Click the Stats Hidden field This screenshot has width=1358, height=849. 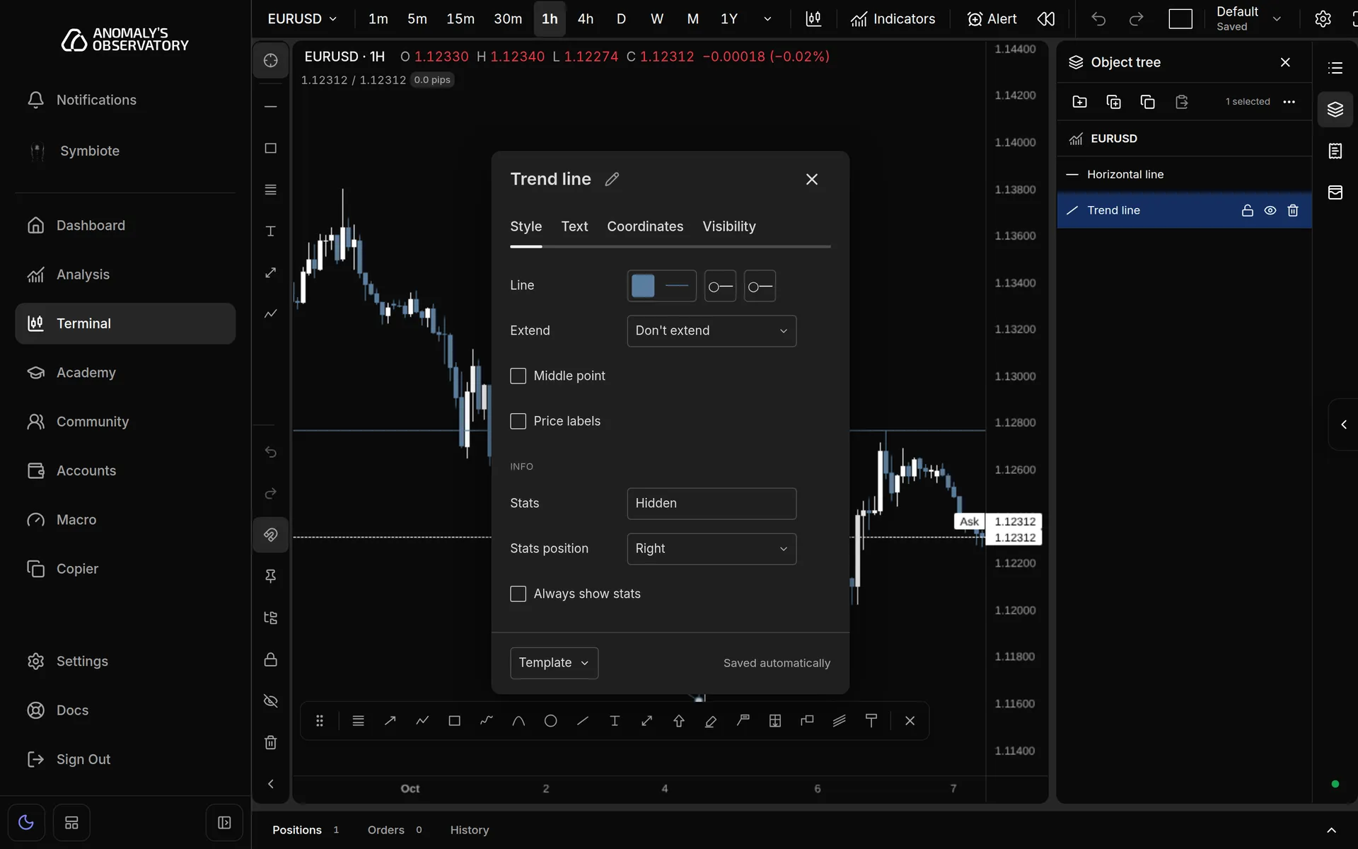pos(712,504)
